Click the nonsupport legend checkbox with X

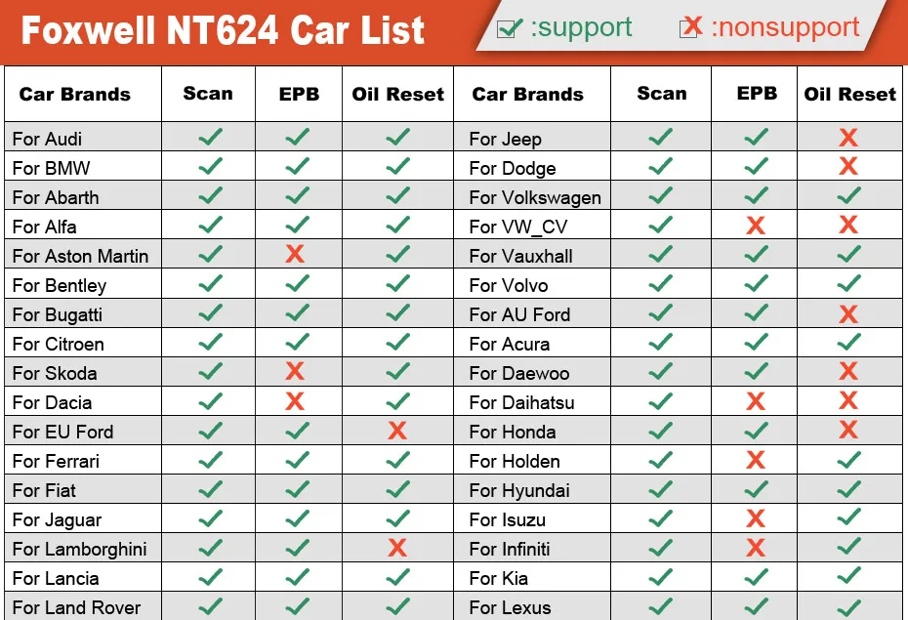[691, 26]
